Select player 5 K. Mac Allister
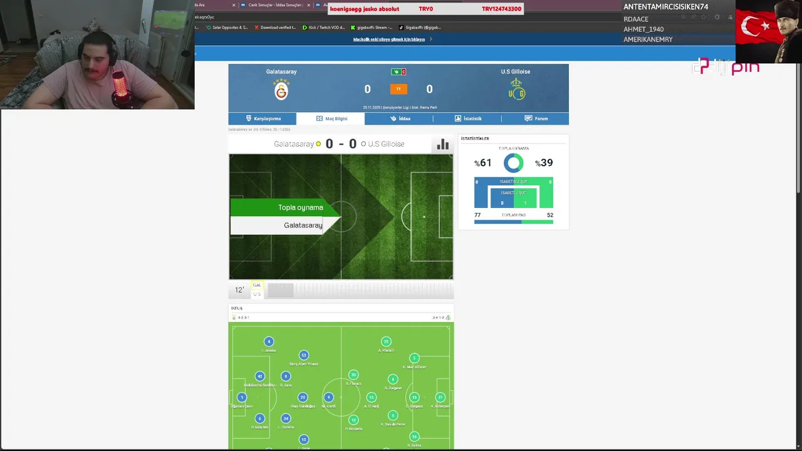This screenshot has width=802, height=451. pyautogui.click(x=414, y=358)
